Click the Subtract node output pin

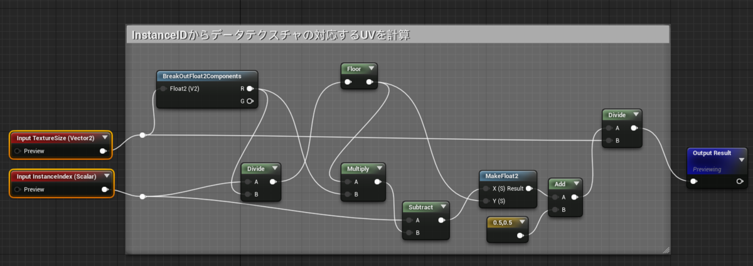click(442, 220)
